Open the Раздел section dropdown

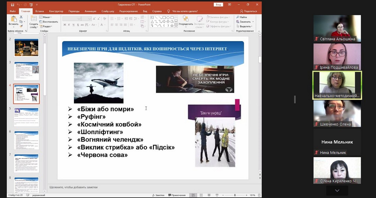(x=46, y=26)
